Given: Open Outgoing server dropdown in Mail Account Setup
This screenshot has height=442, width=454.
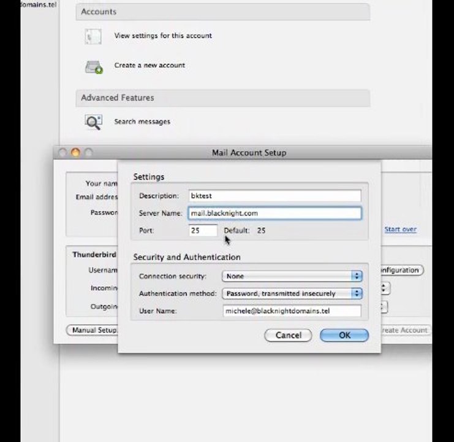Looking at the screenshot, I should 384,307.
